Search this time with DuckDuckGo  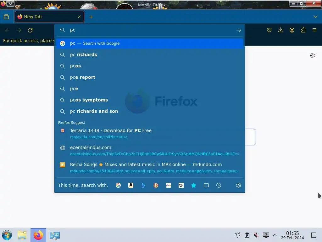[x=156, y=185]
